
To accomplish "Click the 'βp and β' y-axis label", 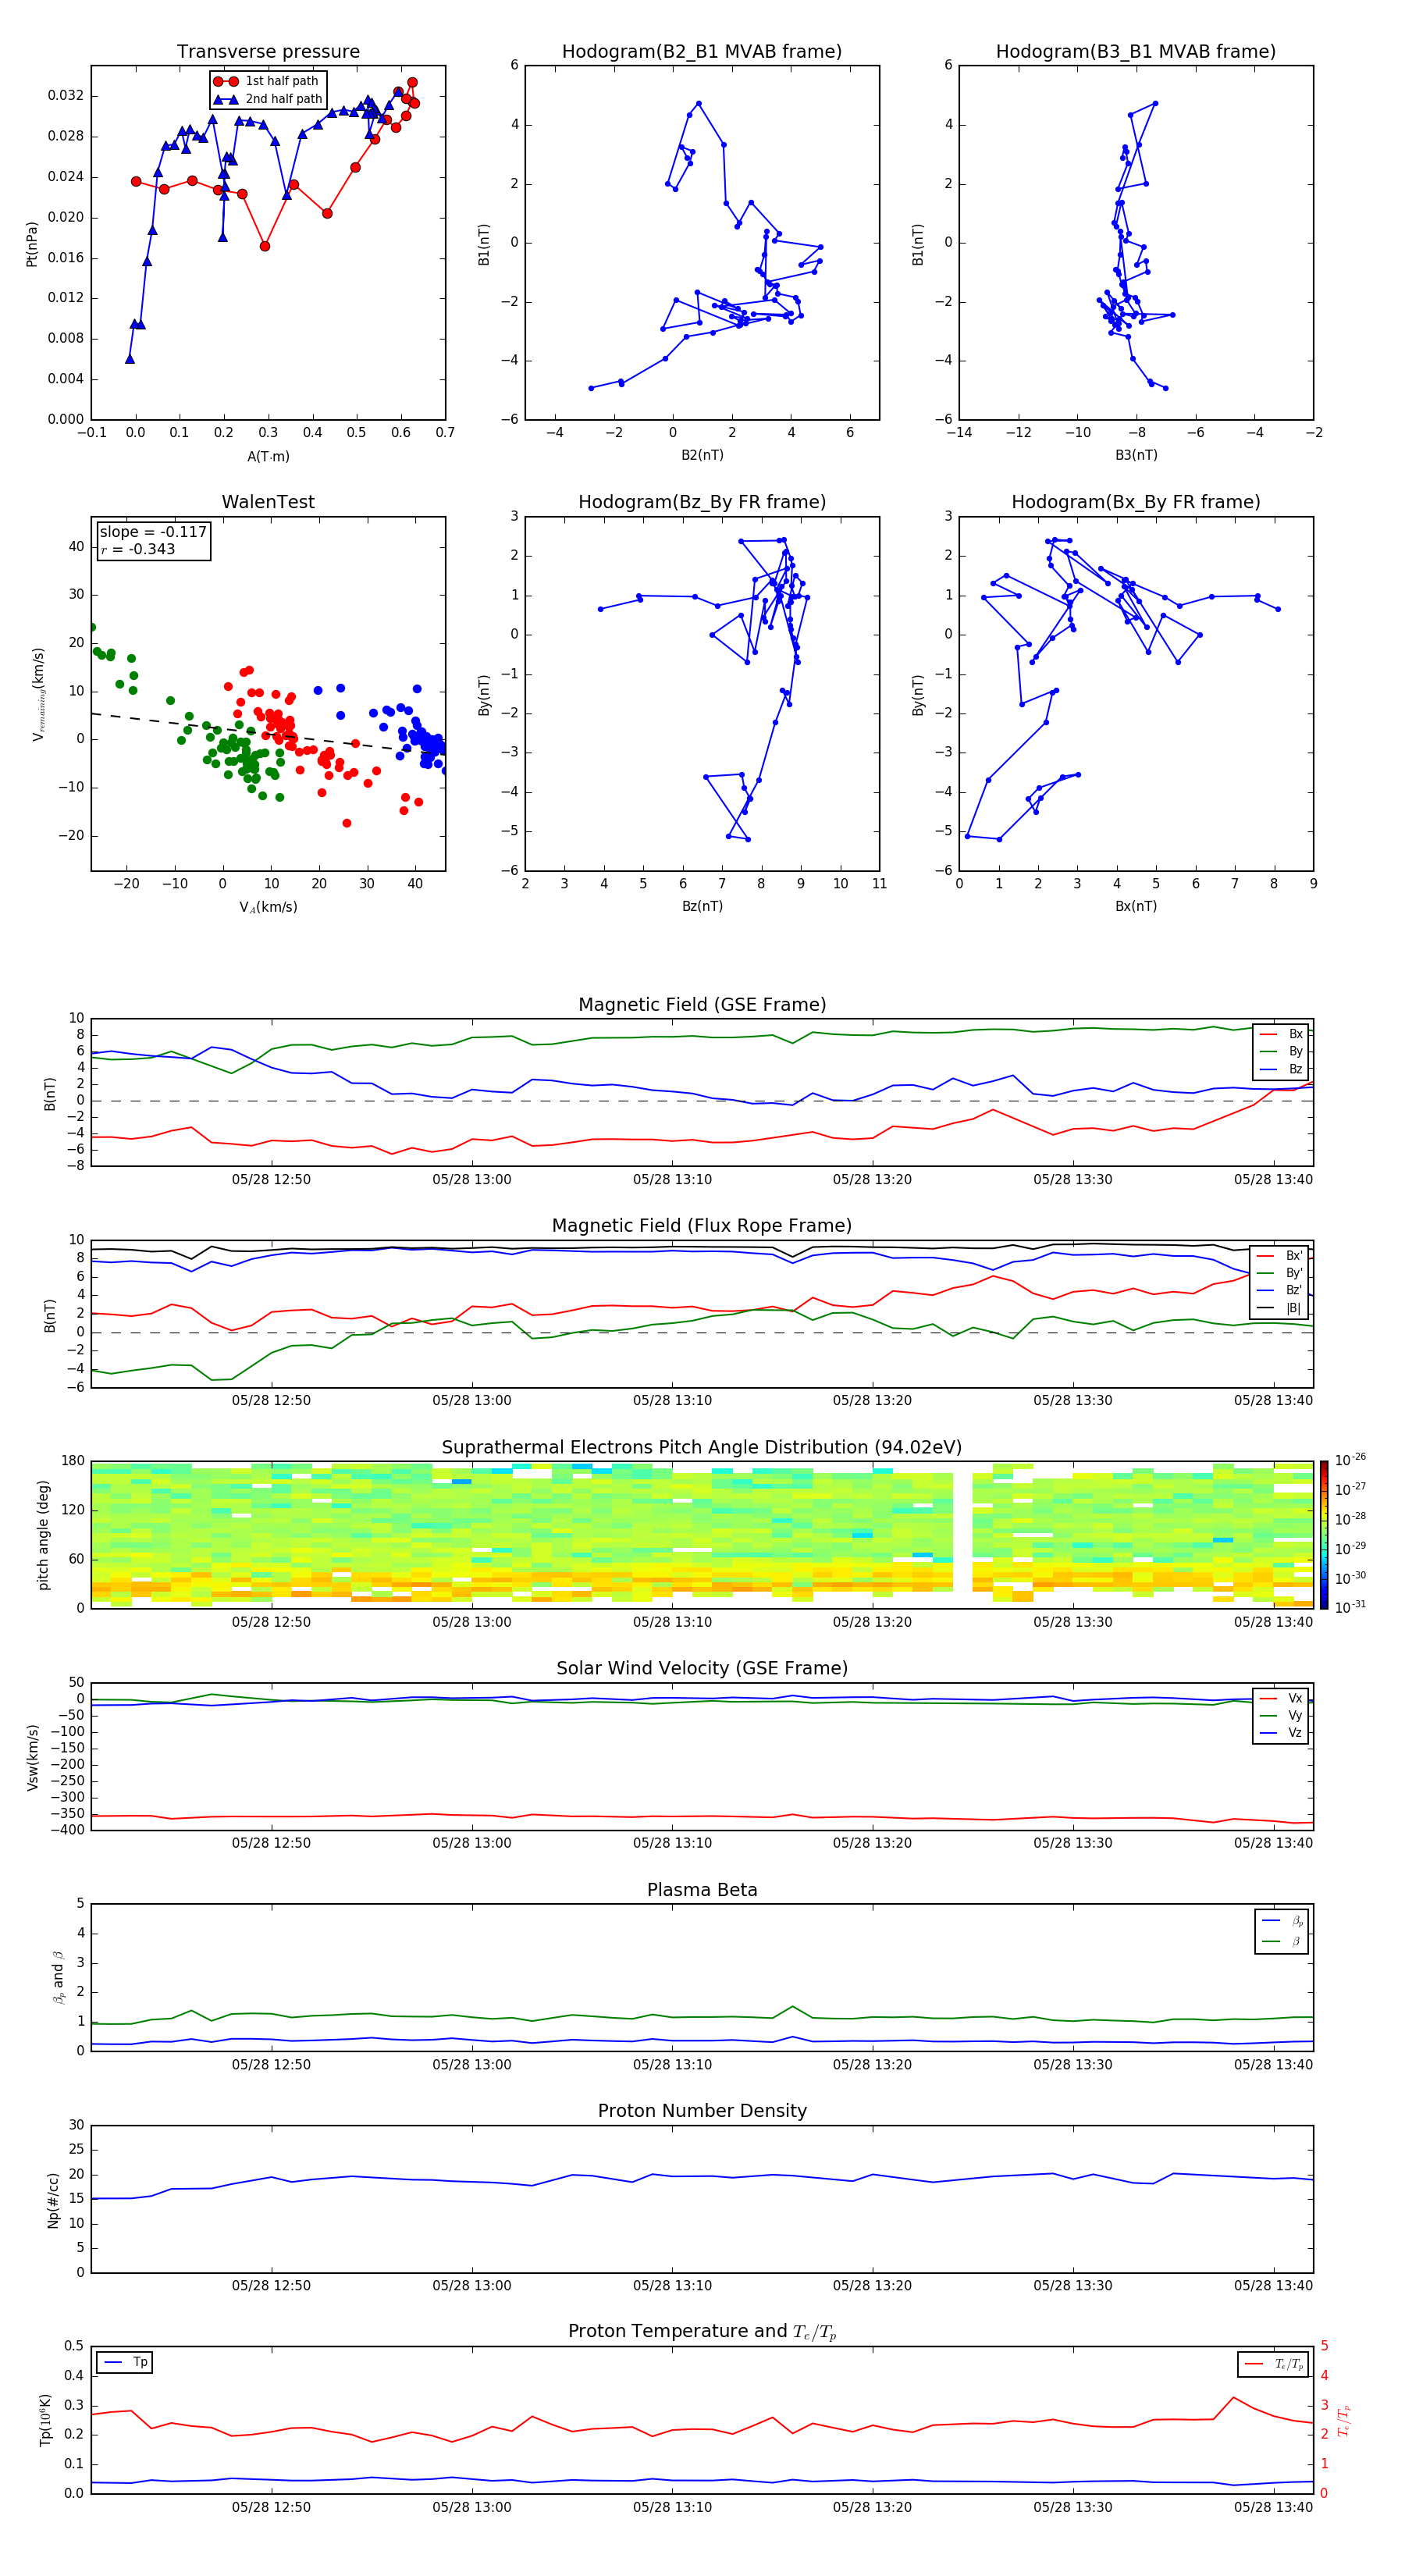I will coord(58,1977).
